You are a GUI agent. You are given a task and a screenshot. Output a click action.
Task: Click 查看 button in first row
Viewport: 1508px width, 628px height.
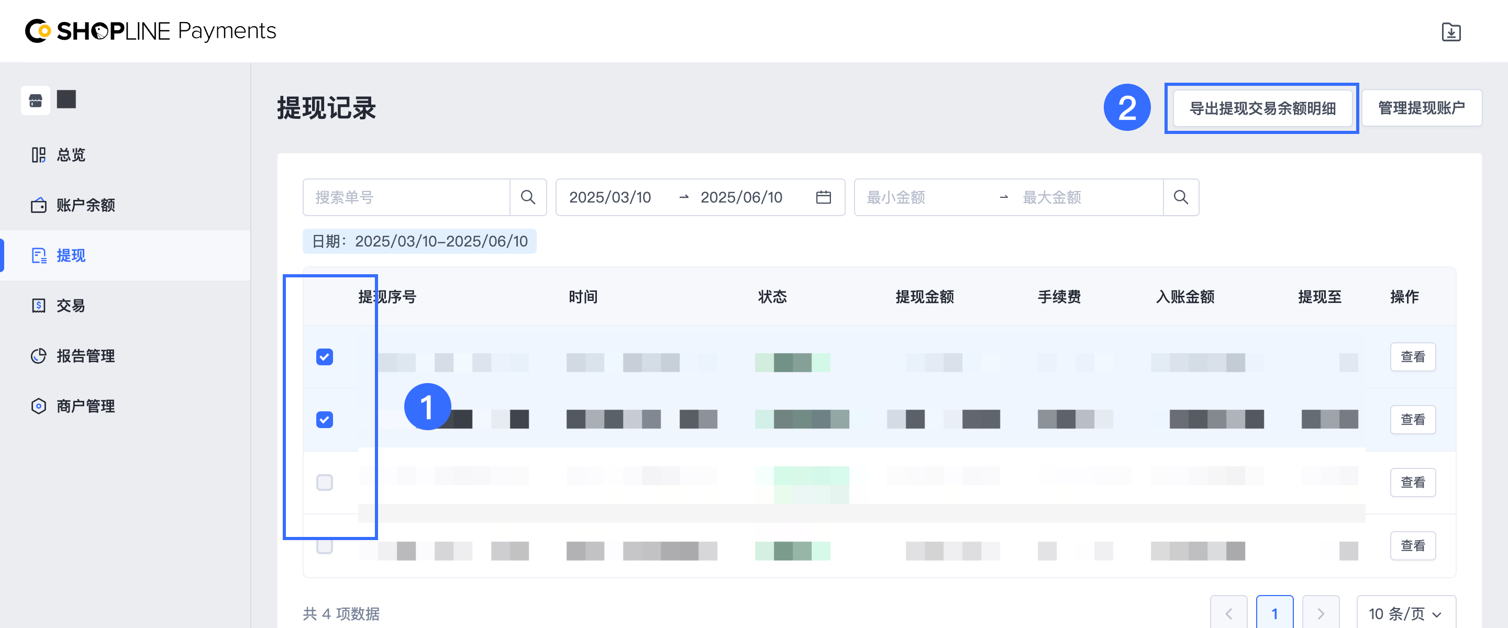click(1413, 357)
